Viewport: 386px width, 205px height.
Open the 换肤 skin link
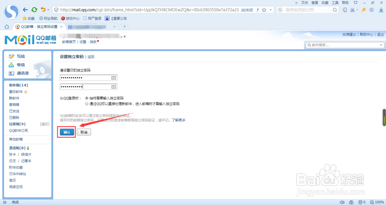tap(93, 42)
